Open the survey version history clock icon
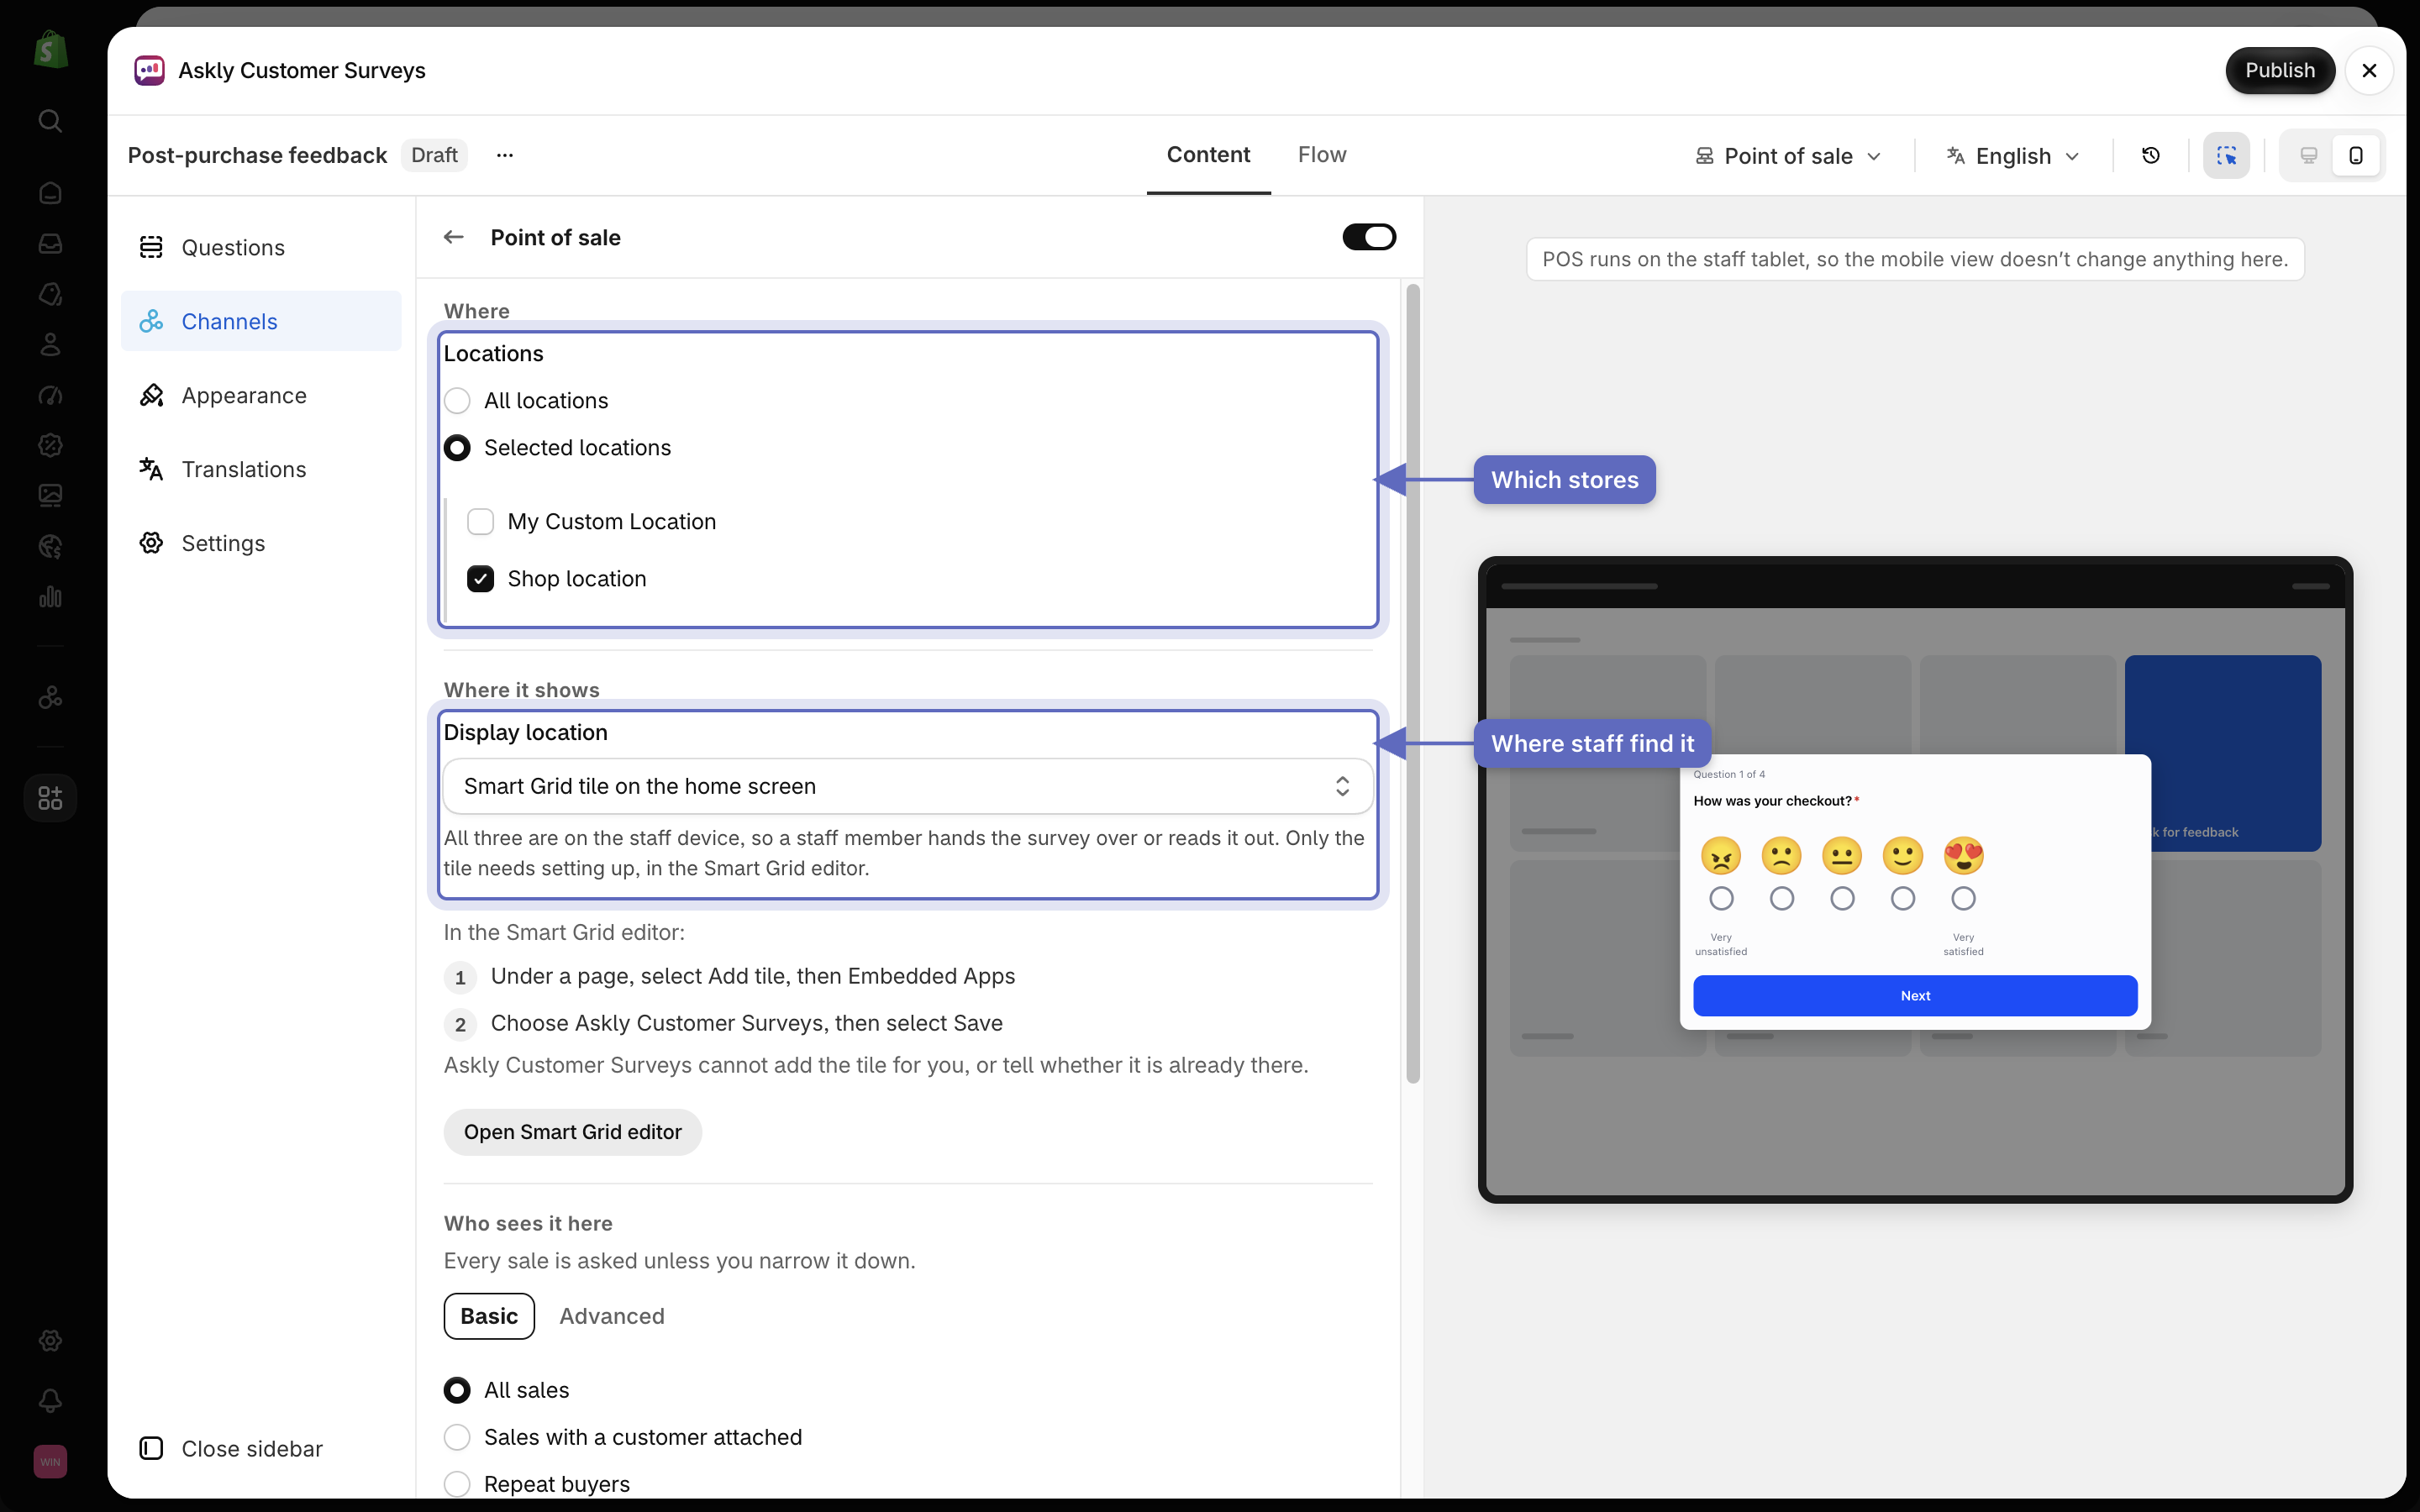 tap(2151, 155)
